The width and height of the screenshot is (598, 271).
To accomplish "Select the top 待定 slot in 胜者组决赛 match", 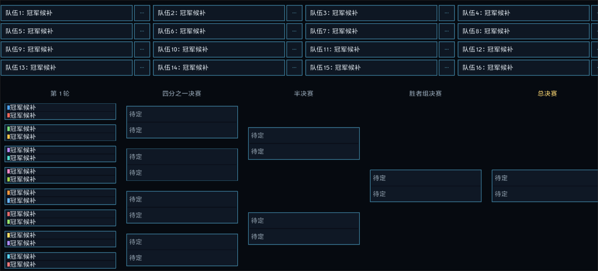I will point(426,178).
